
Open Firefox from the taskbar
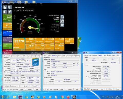(68, 97)
